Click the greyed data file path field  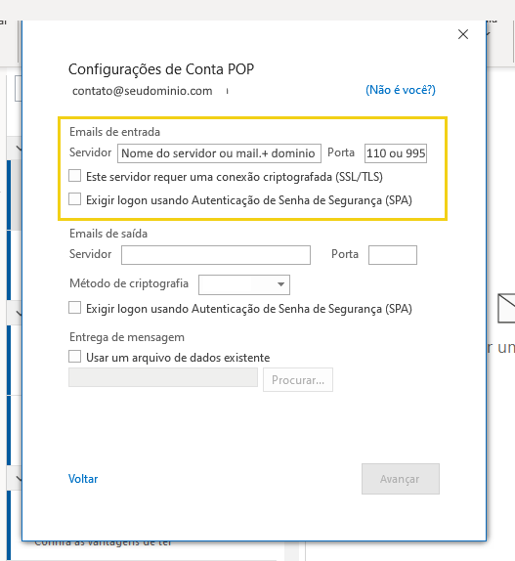pyautogui.click(x=163, y=378)
